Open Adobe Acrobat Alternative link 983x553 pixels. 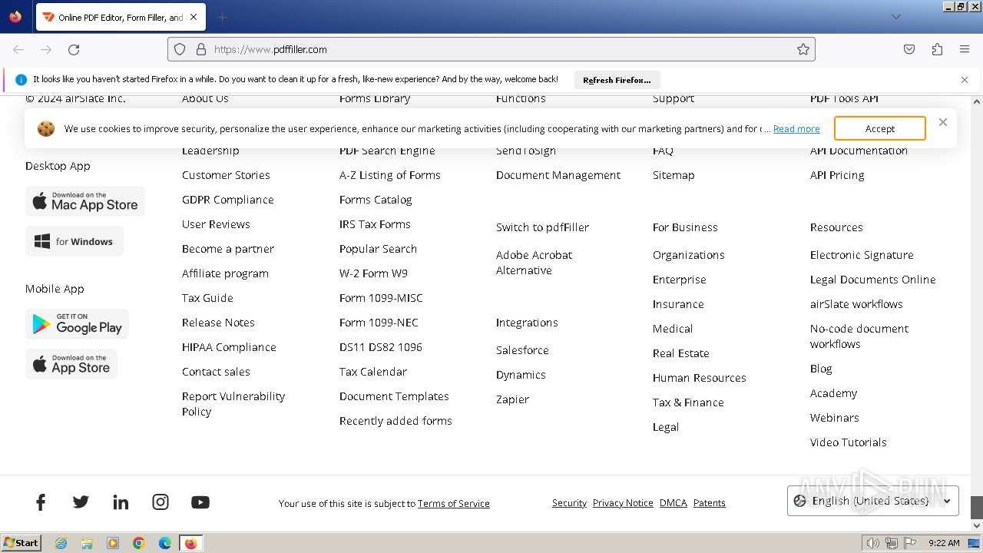click(x=535, y=263)
